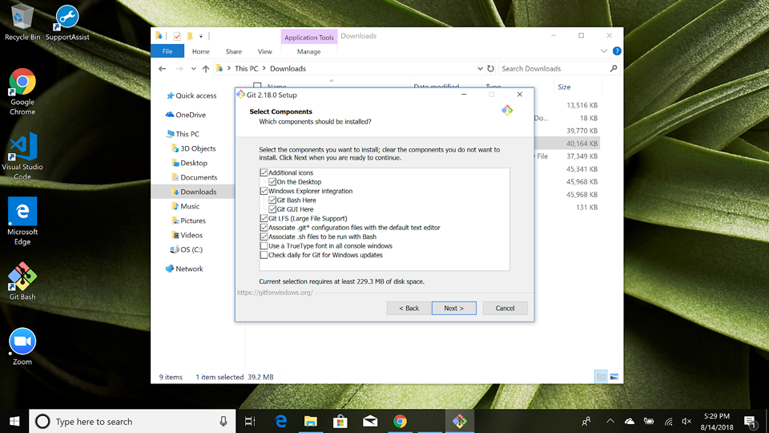The height and width of the screenshot is (433, 769).
Task: Switch to large thumbnails view in Explorer
Action: pyautogui.click(x=614, y=377)
